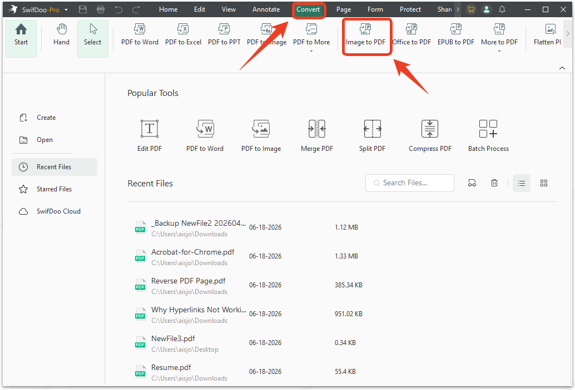Image resolution: width=575 pixels, height=390 pixels.
Task: Open EPUB to PDF converter
Action: pos(456,36)
